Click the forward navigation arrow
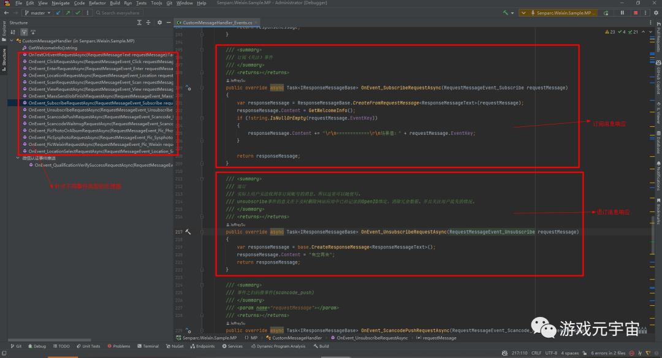The height and width of the screenshot is (358, 662). (15, 13)
